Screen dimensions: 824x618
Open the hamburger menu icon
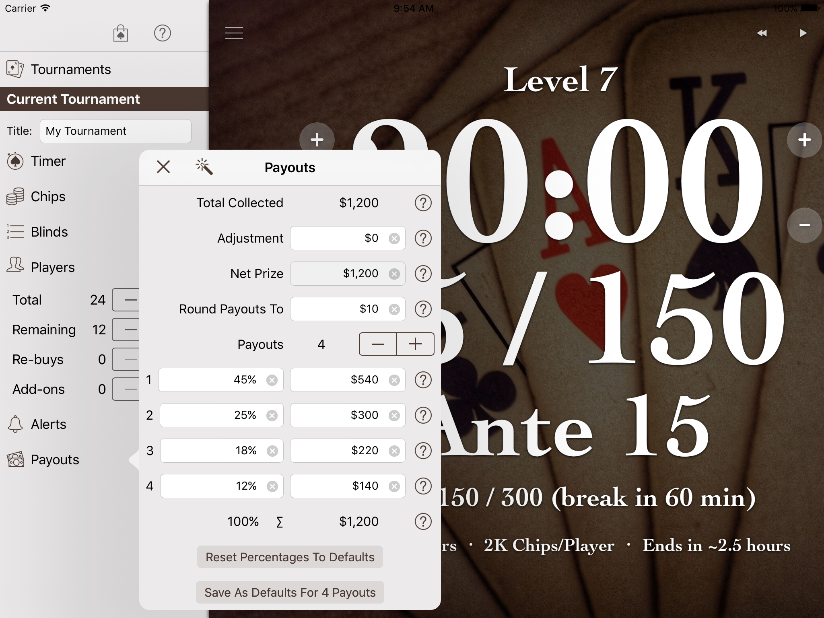(x=234, y=33)
